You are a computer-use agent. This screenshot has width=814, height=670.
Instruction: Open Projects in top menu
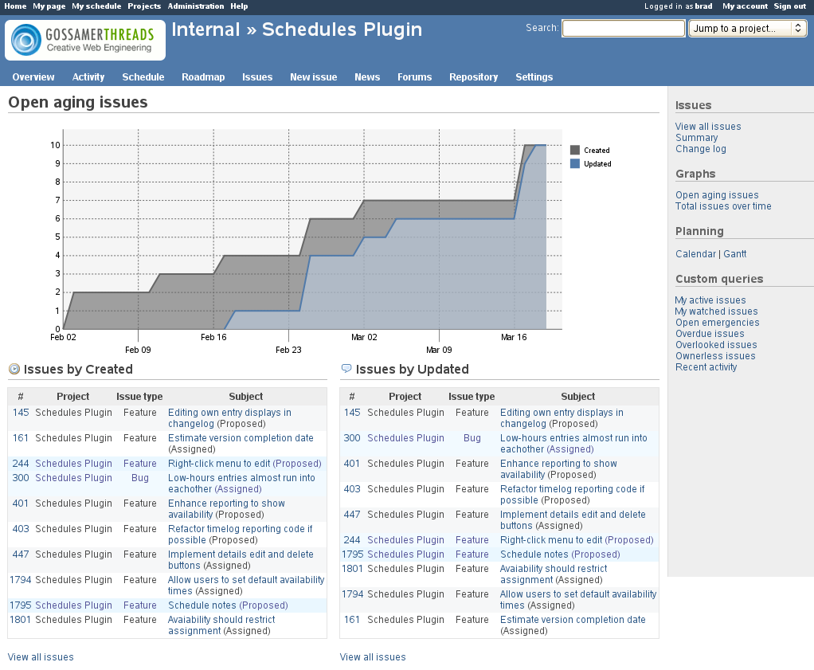[x=144, y=6]
